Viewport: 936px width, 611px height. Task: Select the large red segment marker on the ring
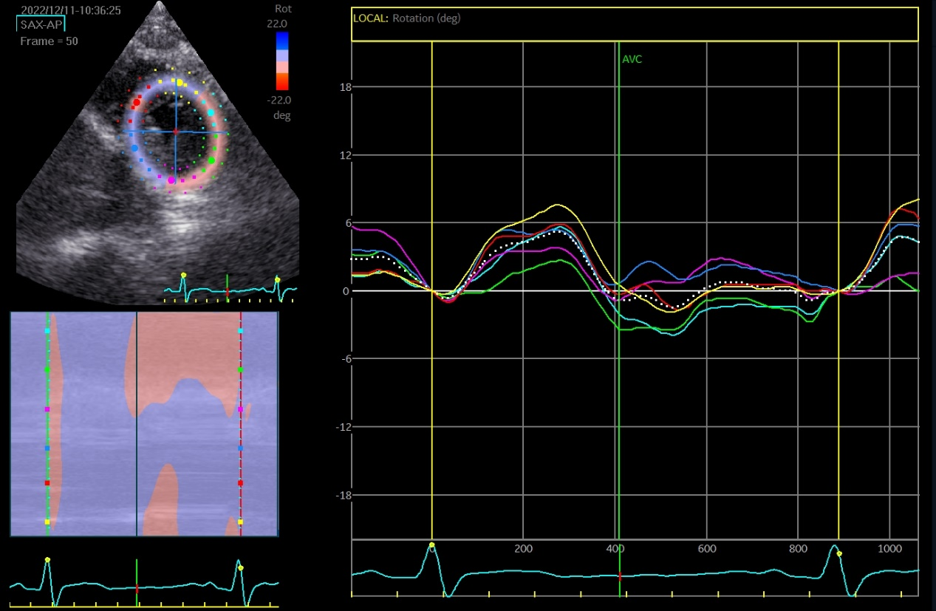pyautogui.click(x=137, y=103)
